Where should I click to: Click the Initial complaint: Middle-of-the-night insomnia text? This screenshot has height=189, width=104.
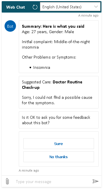56,44
